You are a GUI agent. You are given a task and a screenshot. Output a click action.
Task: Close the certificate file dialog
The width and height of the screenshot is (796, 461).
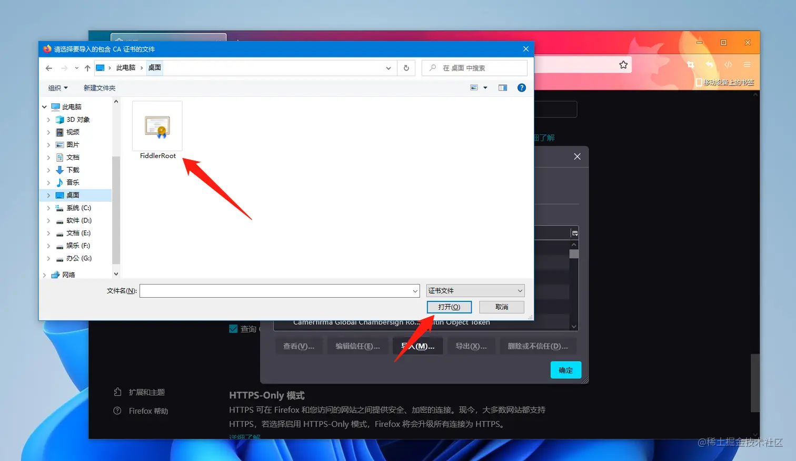click(525, 49)
